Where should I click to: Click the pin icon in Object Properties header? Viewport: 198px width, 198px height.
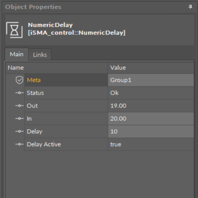pos(190,7)
